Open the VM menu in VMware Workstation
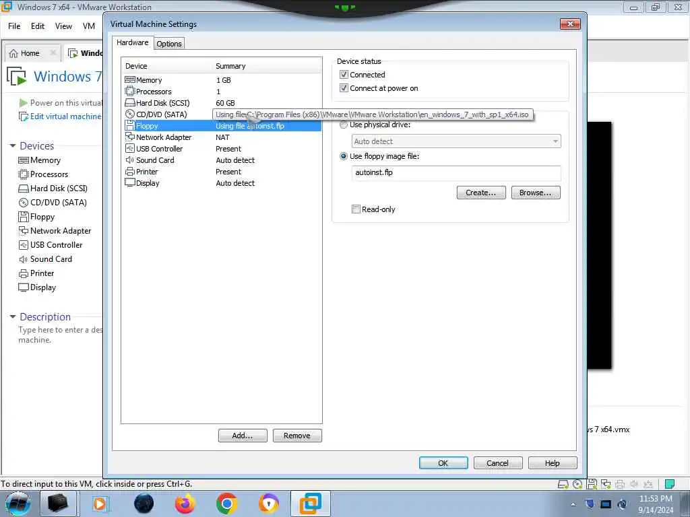This screenshot has width=690, height=517. click(89, 26)
